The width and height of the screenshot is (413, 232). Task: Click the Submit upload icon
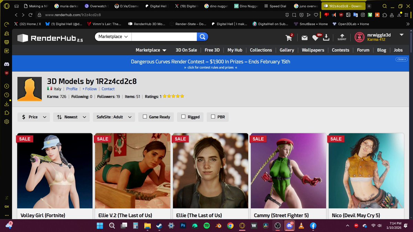coord(342,37)
